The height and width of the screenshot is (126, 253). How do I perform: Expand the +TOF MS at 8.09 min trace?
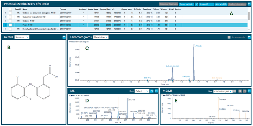click(70, 95)
